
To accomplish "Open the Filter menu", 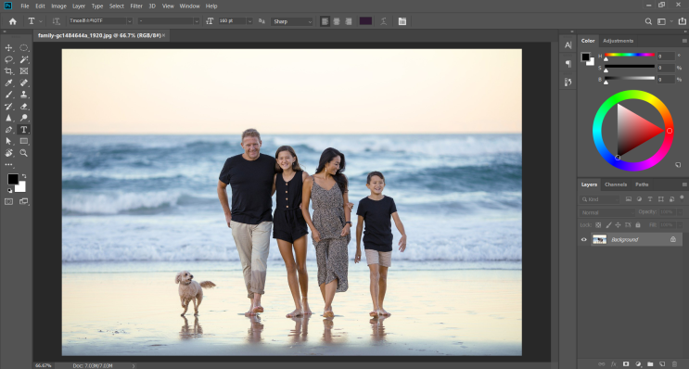I will tap(136, 6).
